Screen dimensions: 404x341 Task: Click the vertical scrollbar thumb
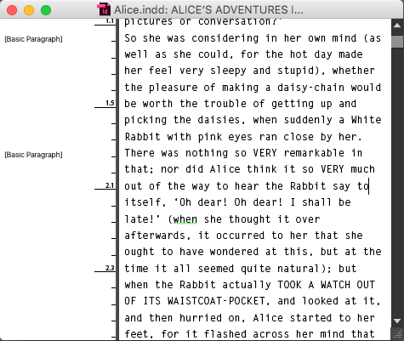pos(397,42)
